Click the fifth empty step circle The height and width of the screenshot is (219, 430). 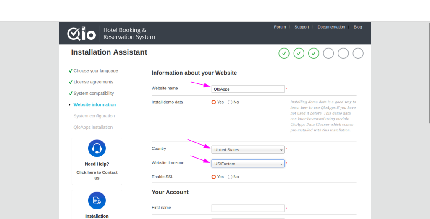pos(343,53)
